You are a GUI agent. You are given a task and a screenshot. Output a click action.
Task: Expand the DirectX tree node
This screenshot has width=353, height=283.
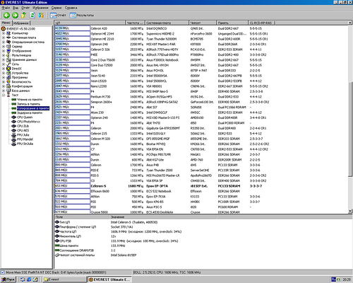pyautogui.click(x=4, y=69)
